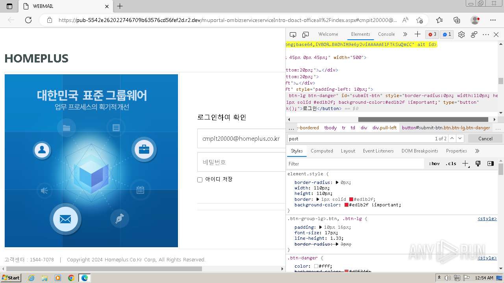Open the 1 issue counter
This screenshot has width=504, height=283.
(x=447, y=35)
